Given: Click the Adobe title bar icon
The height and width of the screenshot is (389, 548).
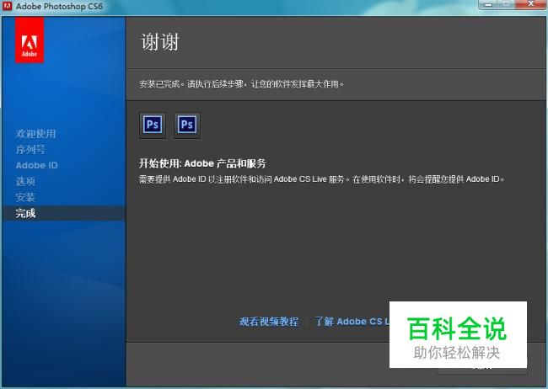Looking at the screenshot, I should tap(7, 6).
